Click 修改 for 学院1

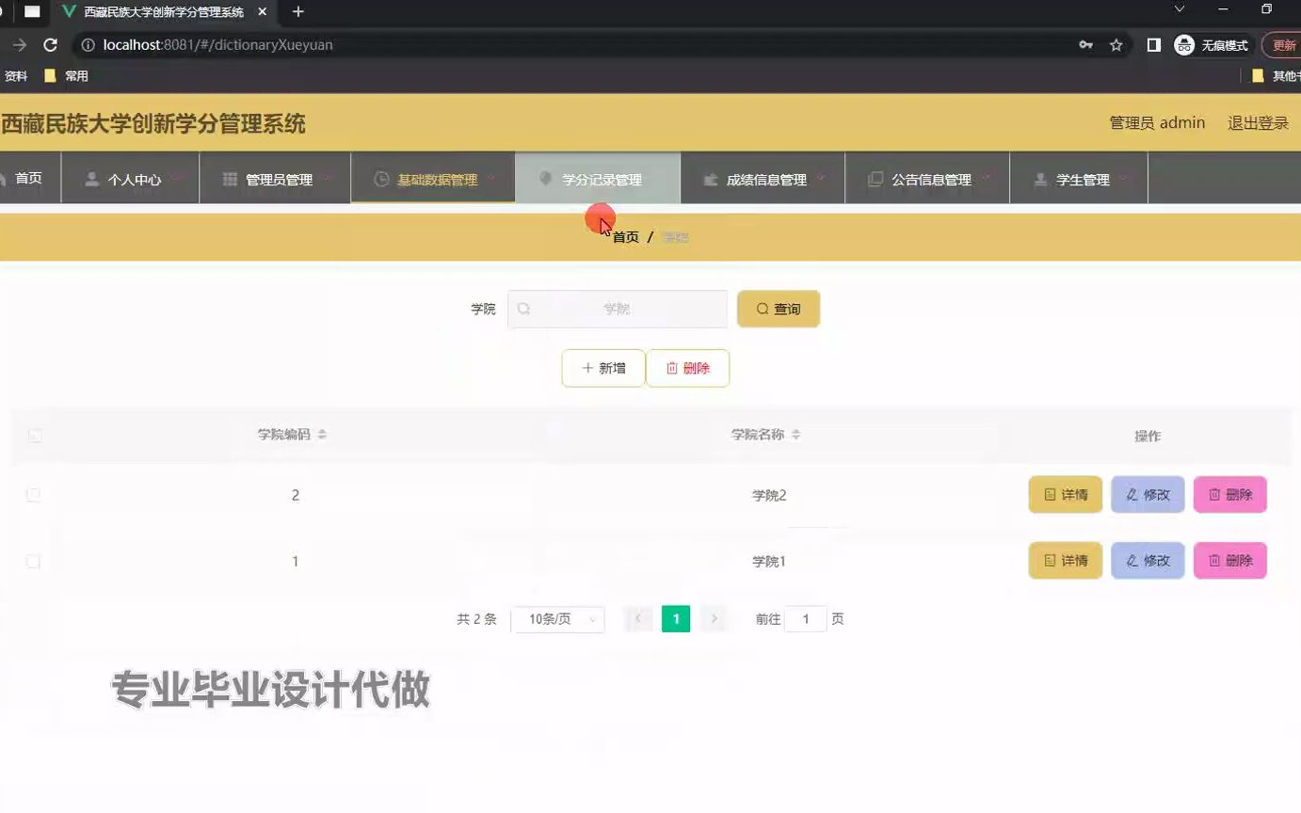click(1148, 561)
